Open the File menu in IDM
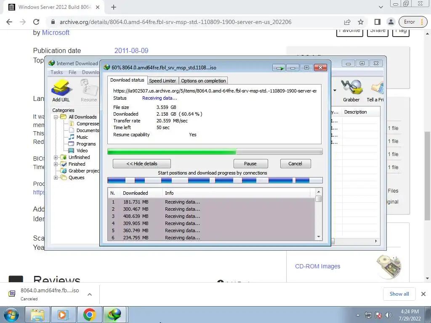 (x=72, y=72)
